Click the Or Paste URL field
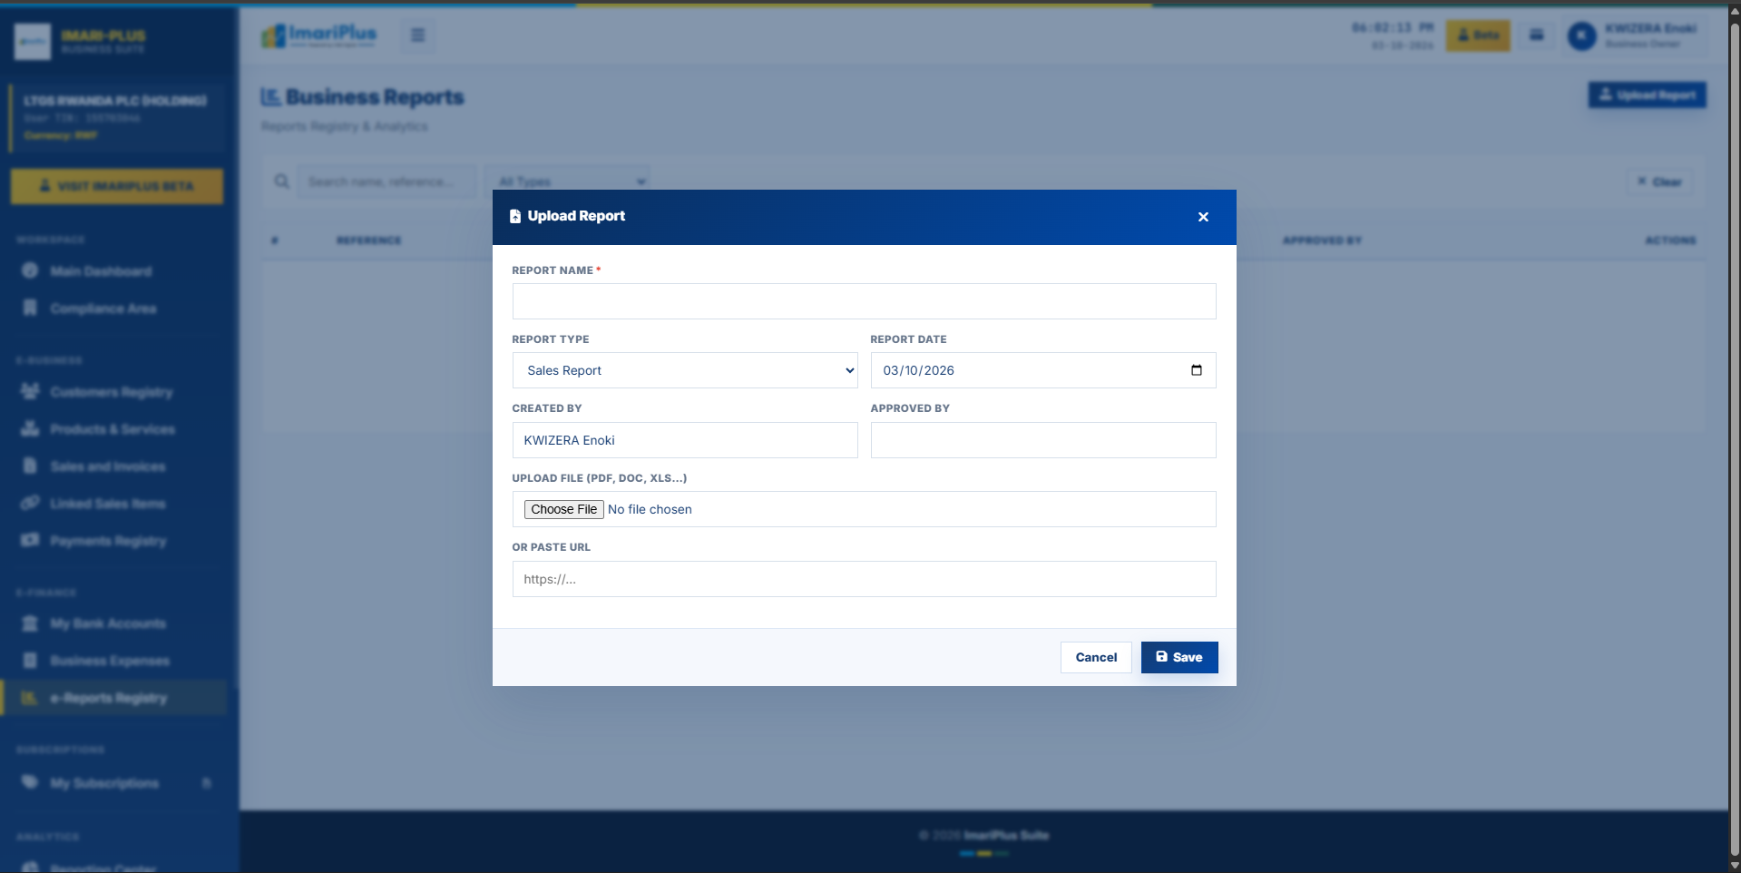Screen dimensions: 1741x873 coord(864,579)
